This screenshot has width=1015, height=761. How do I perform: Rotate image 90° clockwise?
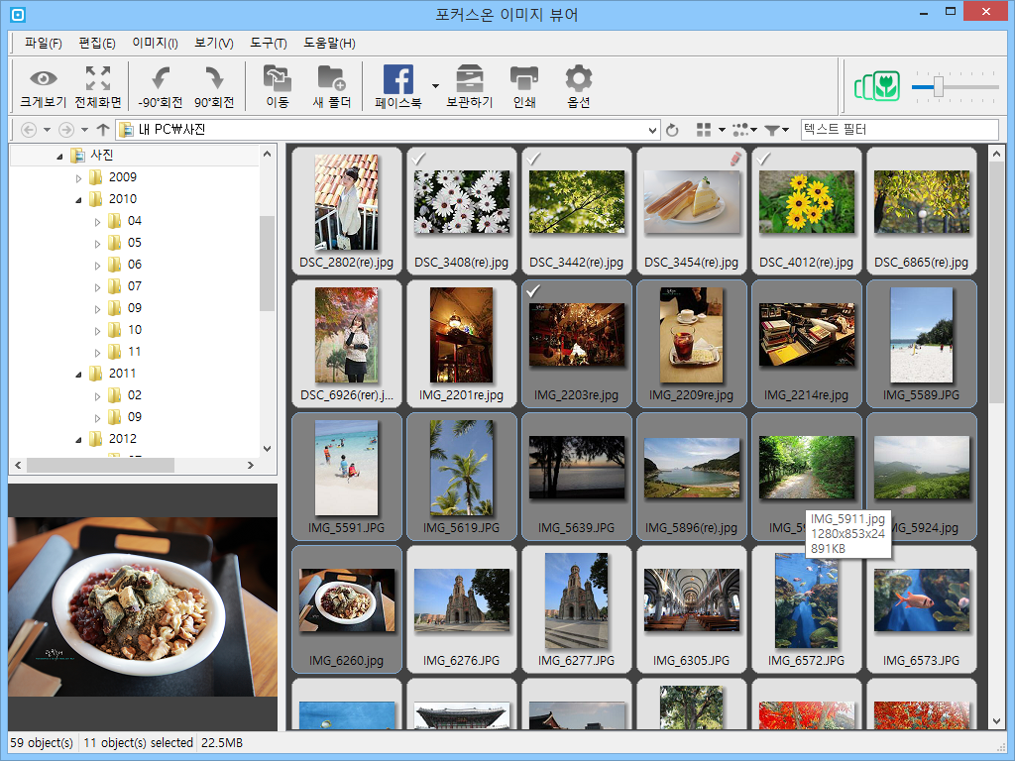pos(214,78)
